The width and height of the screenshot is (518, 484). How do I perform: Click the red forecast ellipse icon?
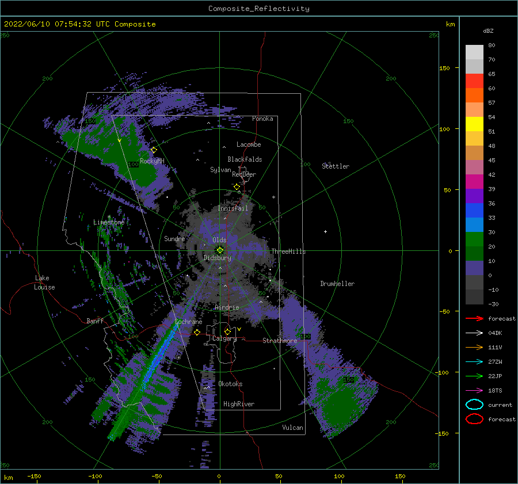[x=474, y=419]
